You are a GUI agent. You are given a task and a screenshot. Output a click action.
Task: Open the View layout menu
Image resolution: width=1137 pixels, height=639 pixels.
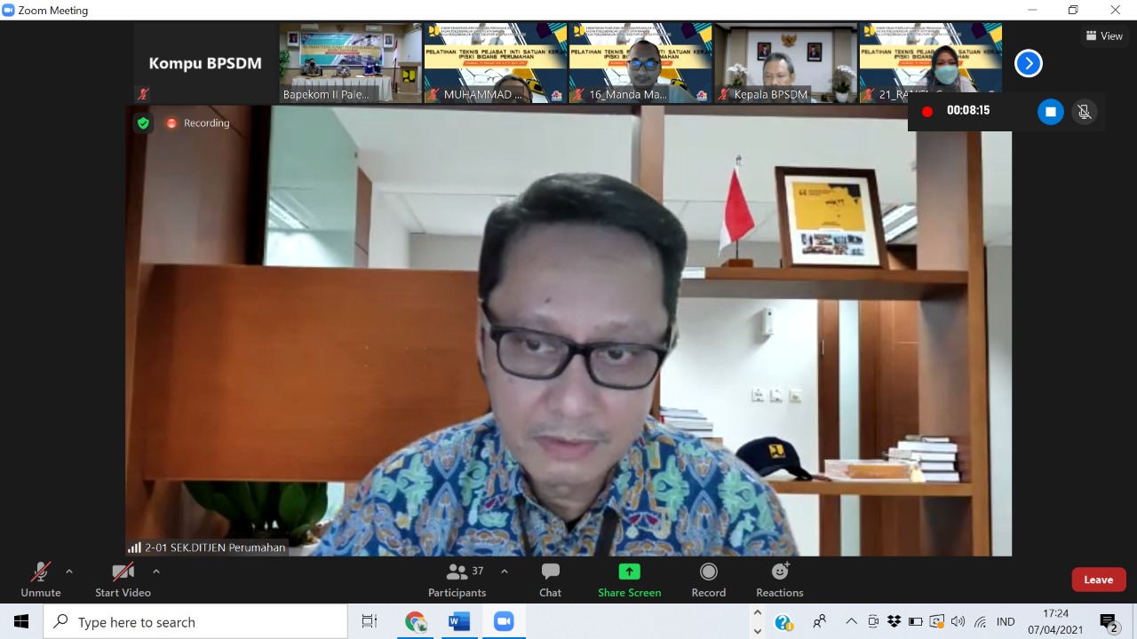[x=1104, y=36]
